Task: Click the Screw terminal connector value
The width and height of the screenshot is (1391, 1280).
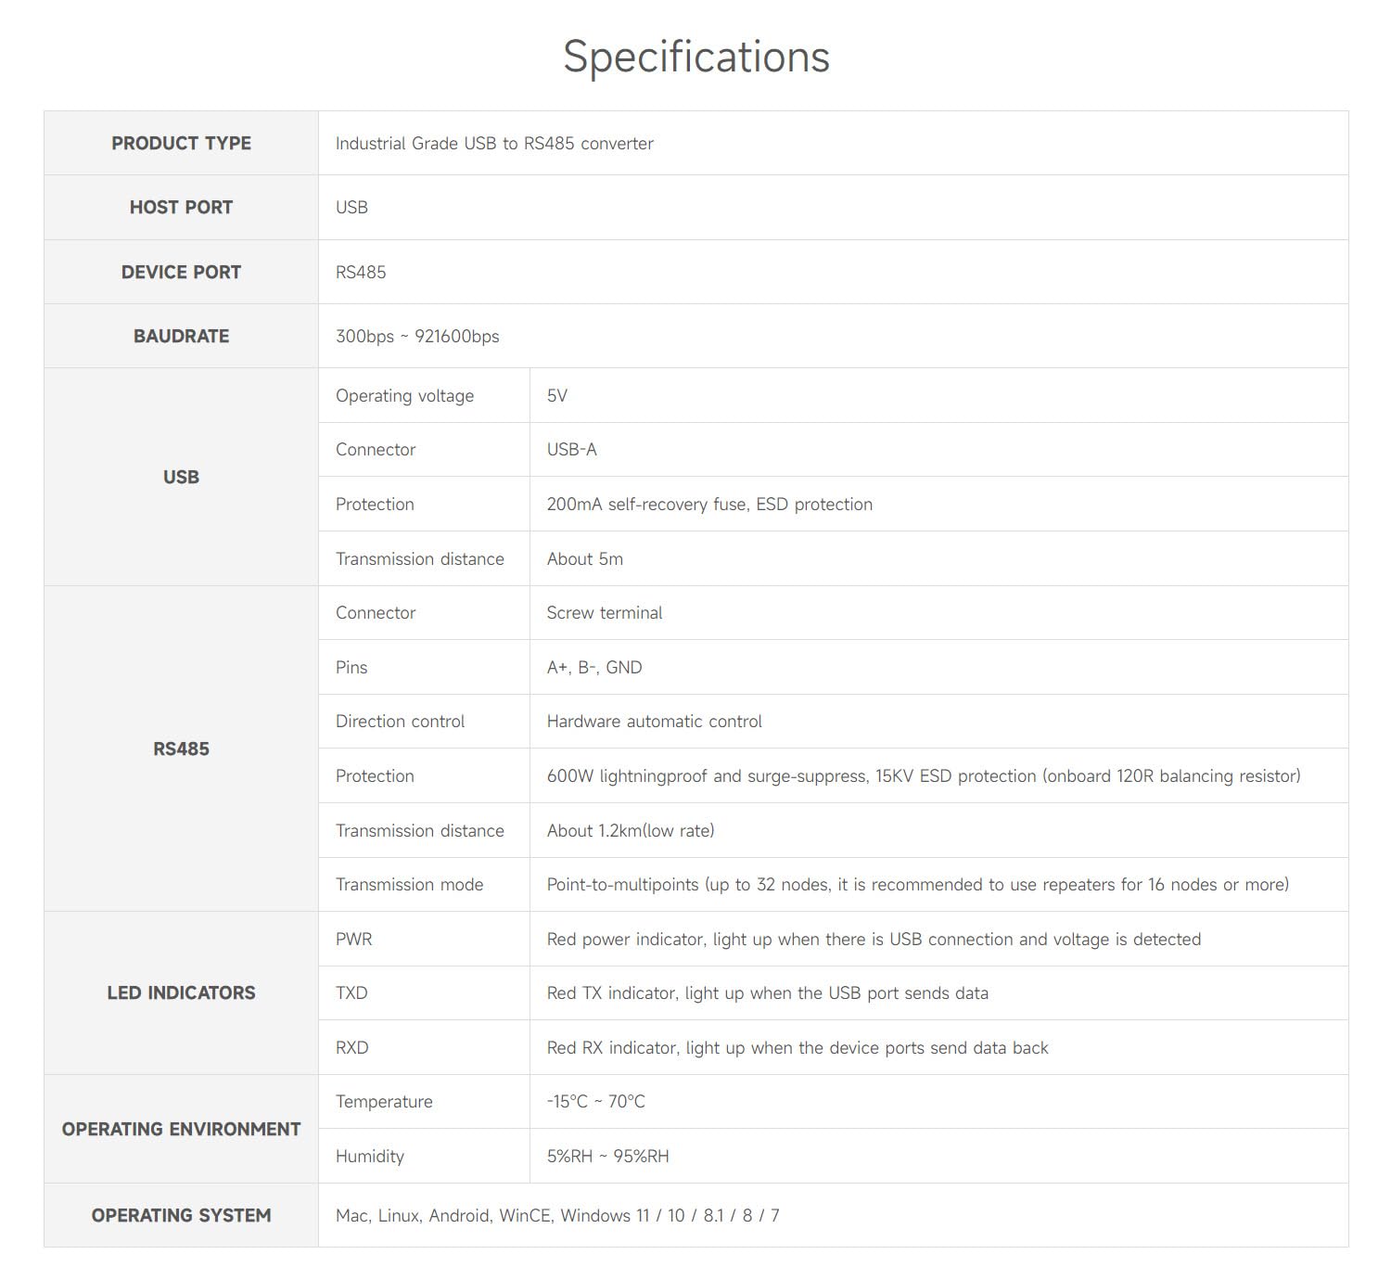Action: pos(605,612)
